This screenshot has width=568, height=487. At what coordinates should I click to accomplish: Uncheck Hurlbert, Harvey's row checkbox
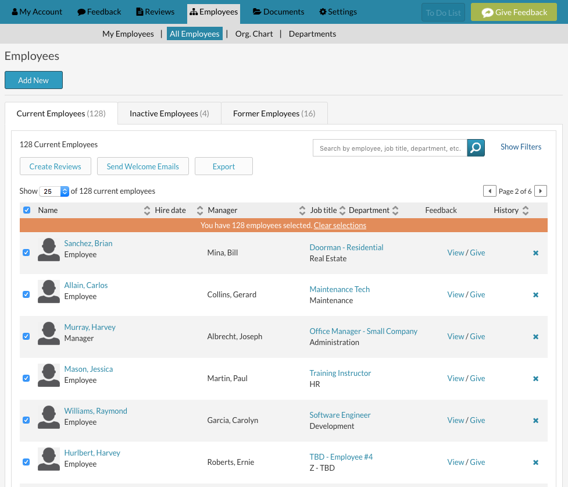26,462
